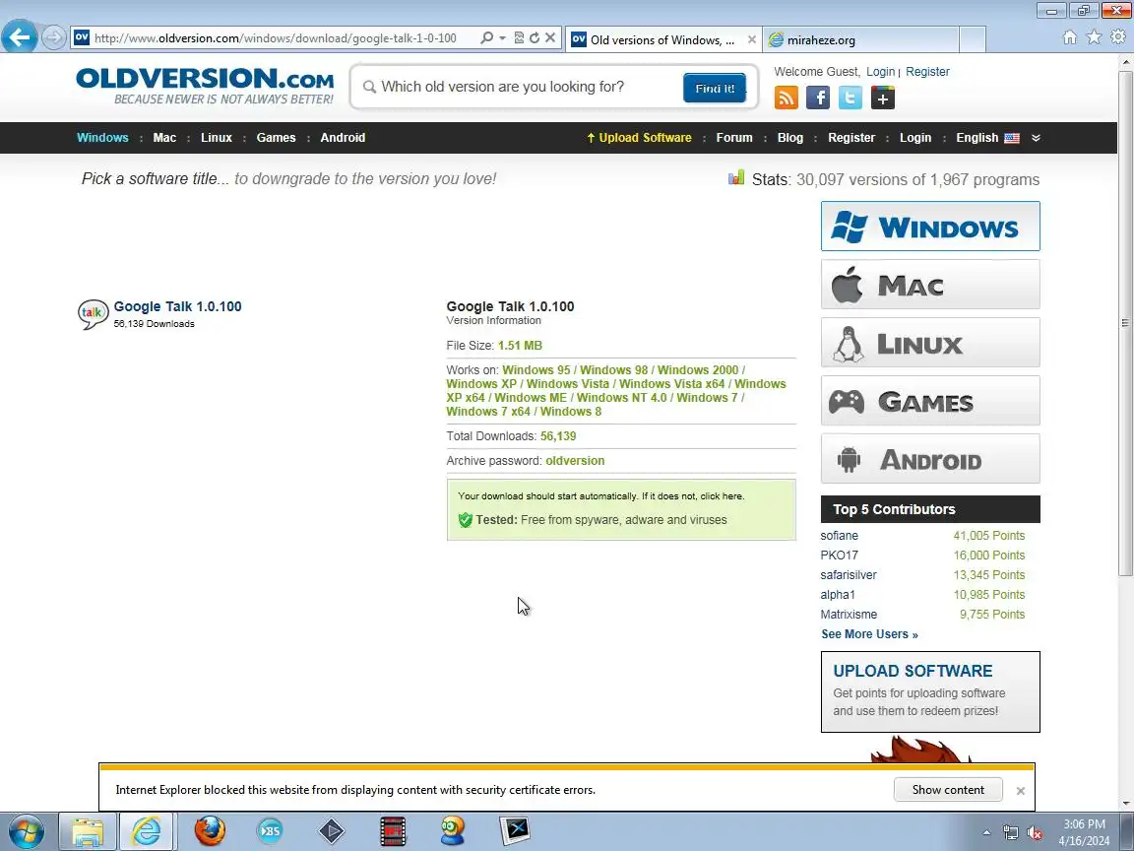1134x851 pixels.
Task: Open Favorites star icon
Action: [1095, 36]
